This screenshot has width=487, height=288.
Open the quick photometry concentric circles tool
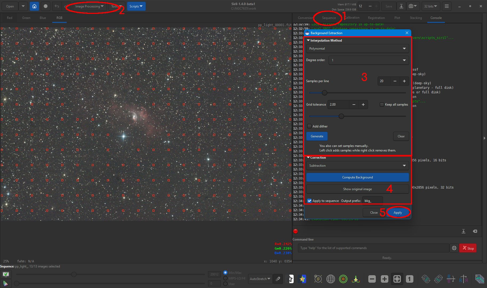point(343,279)
